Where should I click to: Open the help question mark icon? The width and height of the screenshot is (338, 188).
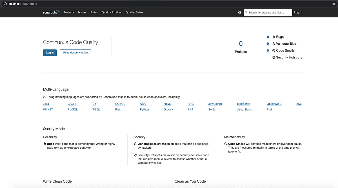(x=240, y=12)
